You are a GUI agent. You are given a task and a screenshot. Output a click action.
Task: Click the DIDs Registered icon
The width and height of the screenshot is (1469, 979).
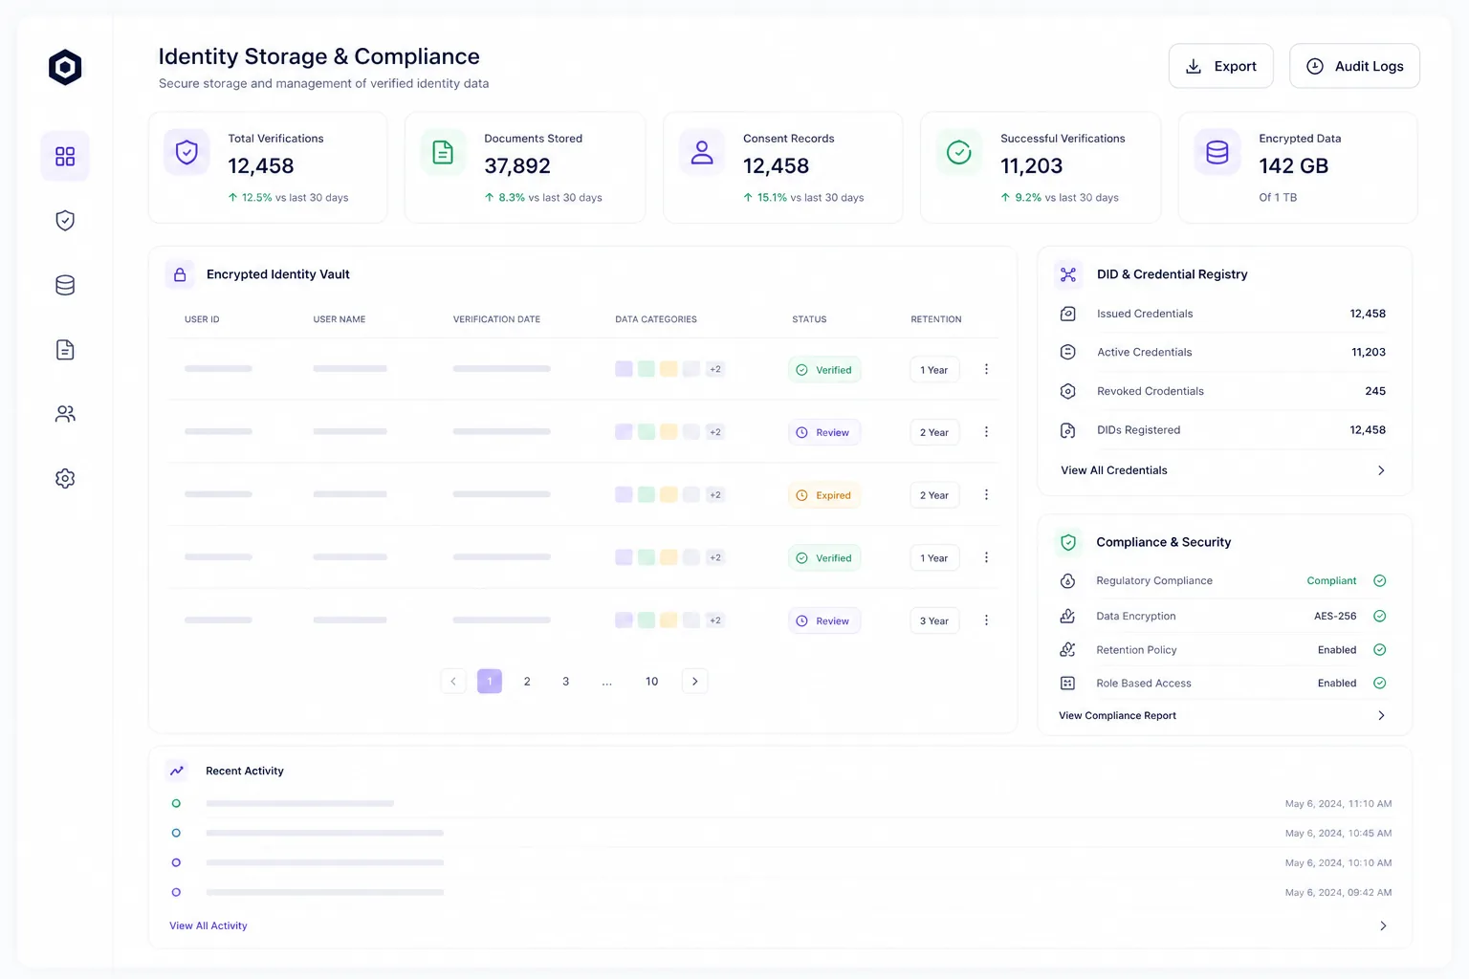coord(1068,430)
